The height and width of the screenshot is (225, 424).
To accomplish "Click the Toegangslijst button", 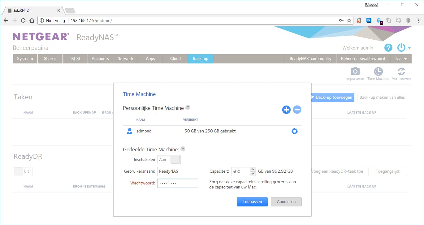I will (x=387, y=171).
